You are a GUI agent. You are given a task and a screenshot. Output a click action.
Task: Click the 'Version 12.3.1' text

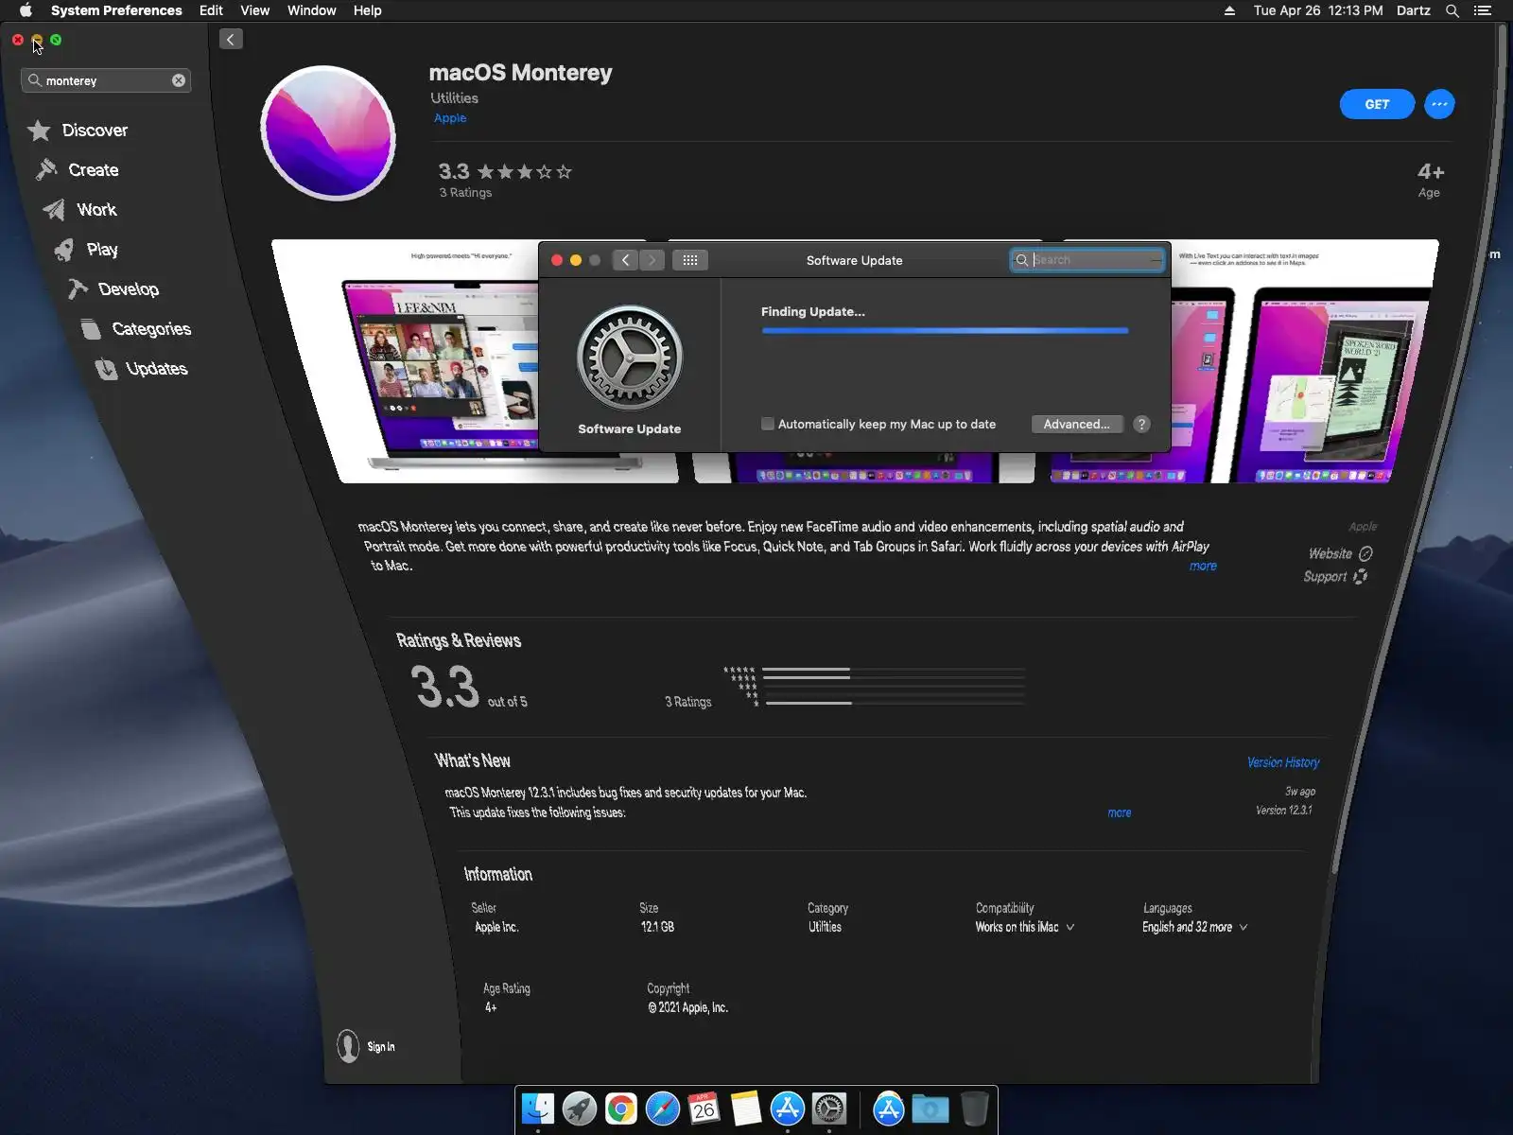[x=1283, y=811]
